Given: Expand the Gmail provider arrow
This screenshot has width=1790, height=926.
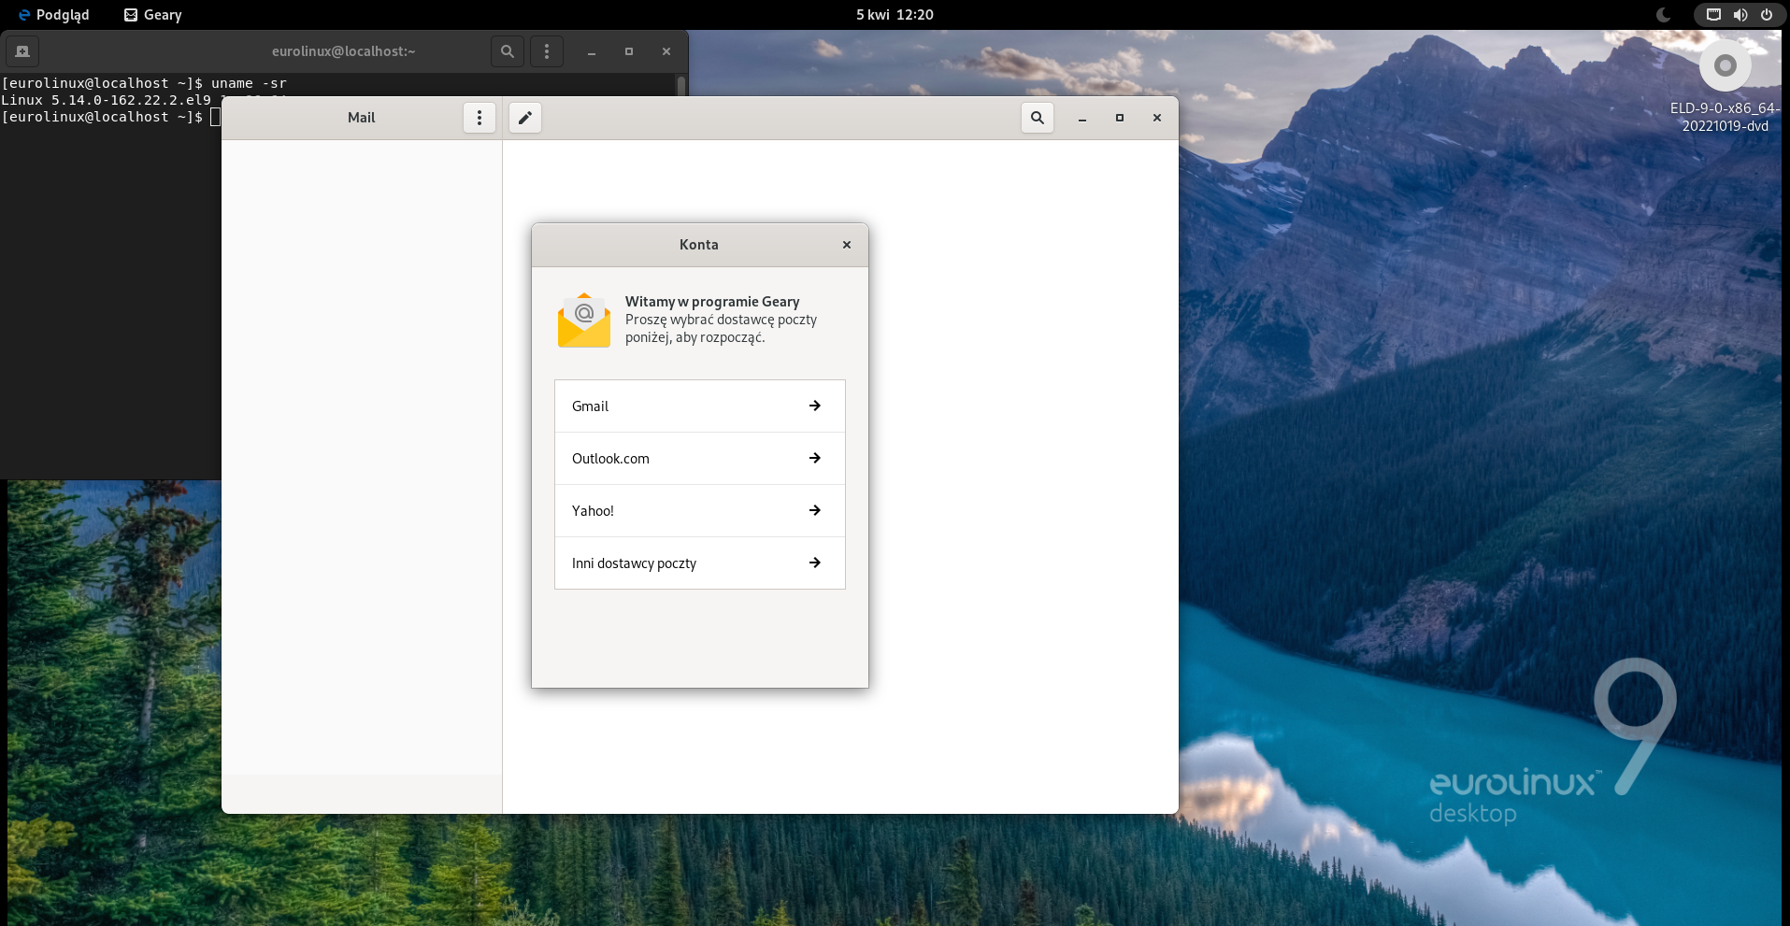Looking at the screenshot, I should click(x=814, y=406).
